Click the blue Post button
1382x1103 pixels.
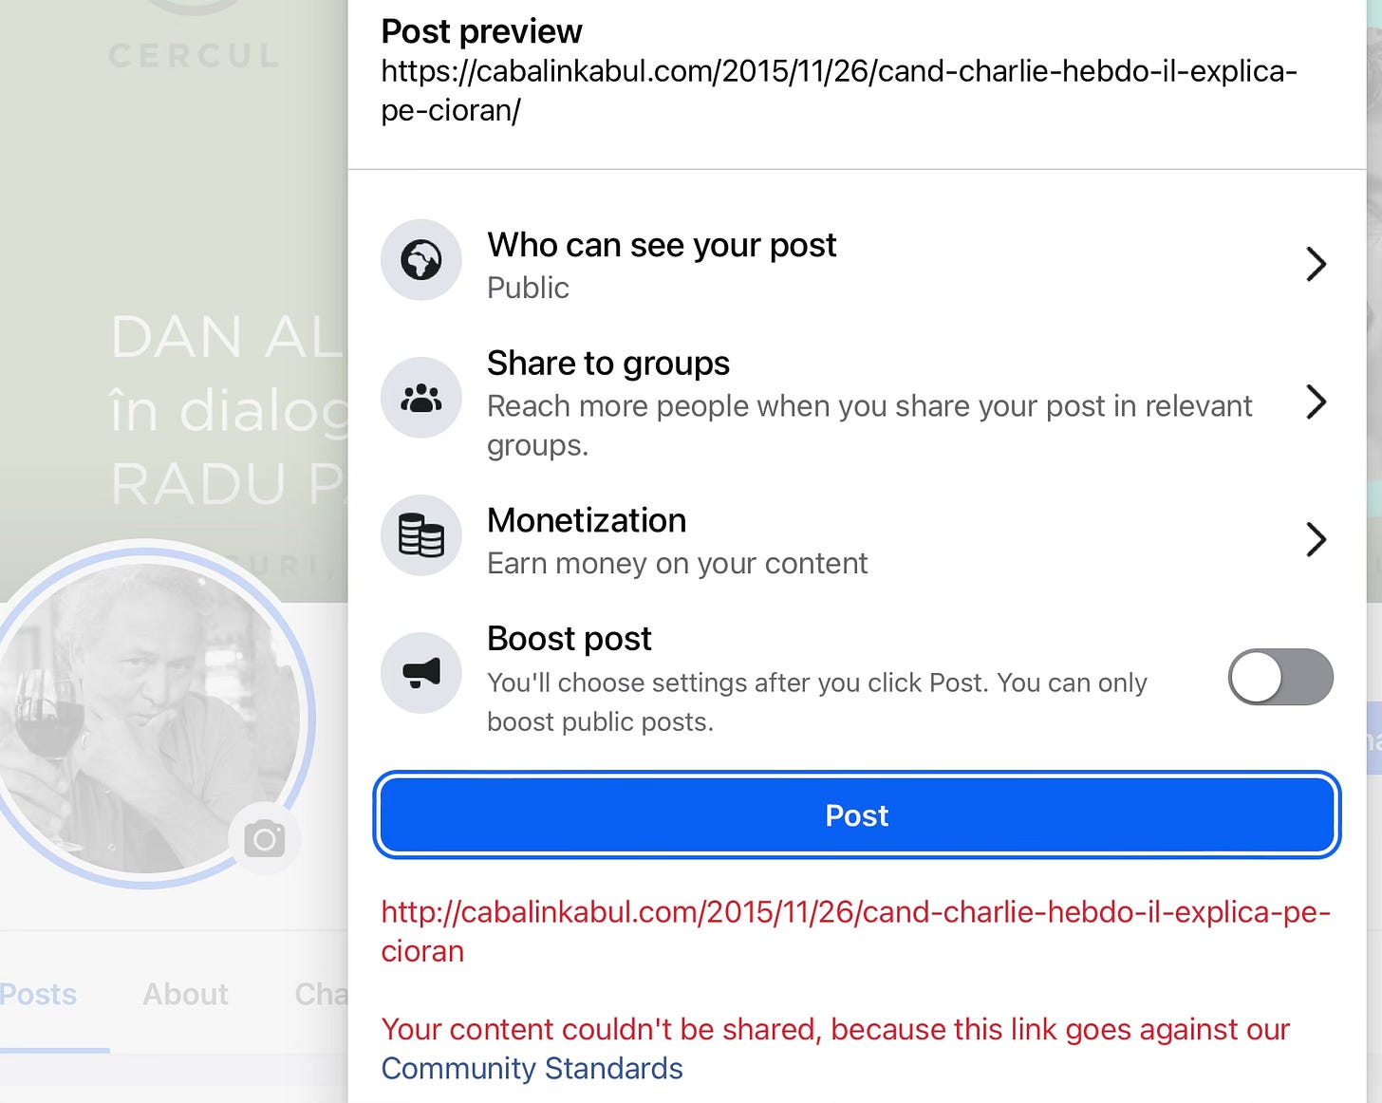click(857, 815)
